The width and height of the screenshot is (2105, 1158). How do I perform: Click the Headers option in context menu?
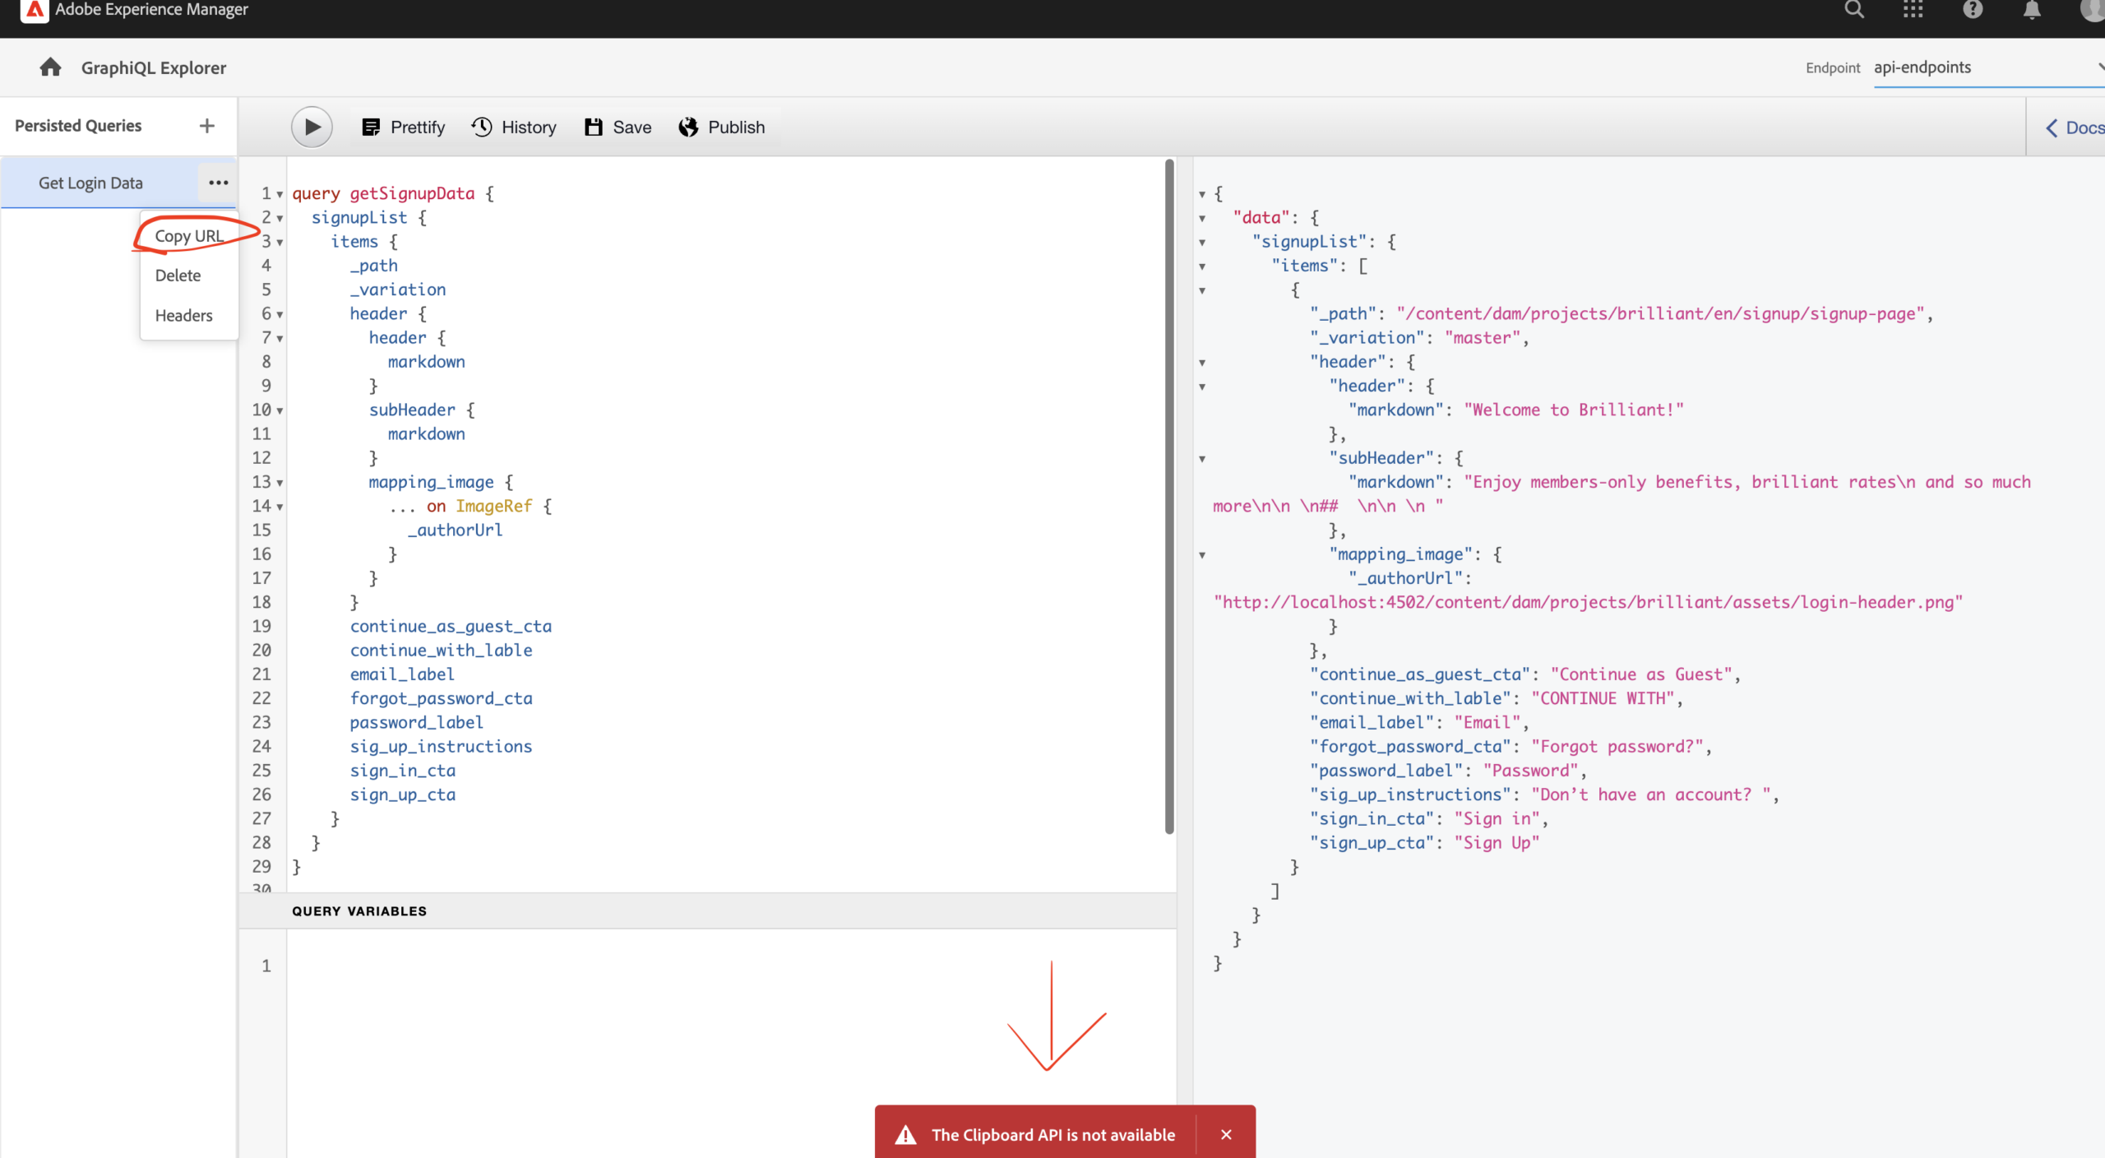pos(183,313)
